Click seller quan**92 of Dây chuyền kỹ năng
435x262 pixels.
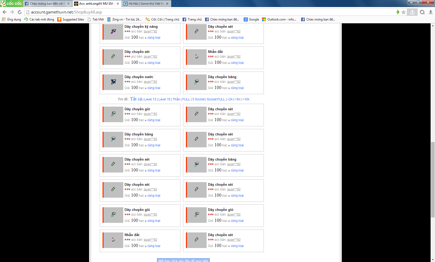coord(150,31)
